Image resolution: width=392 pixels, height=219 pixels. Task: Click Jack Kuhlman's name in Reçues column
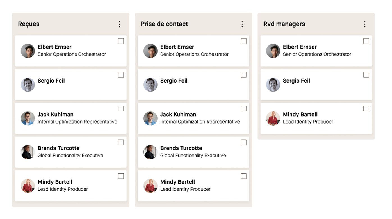point(56,114)
